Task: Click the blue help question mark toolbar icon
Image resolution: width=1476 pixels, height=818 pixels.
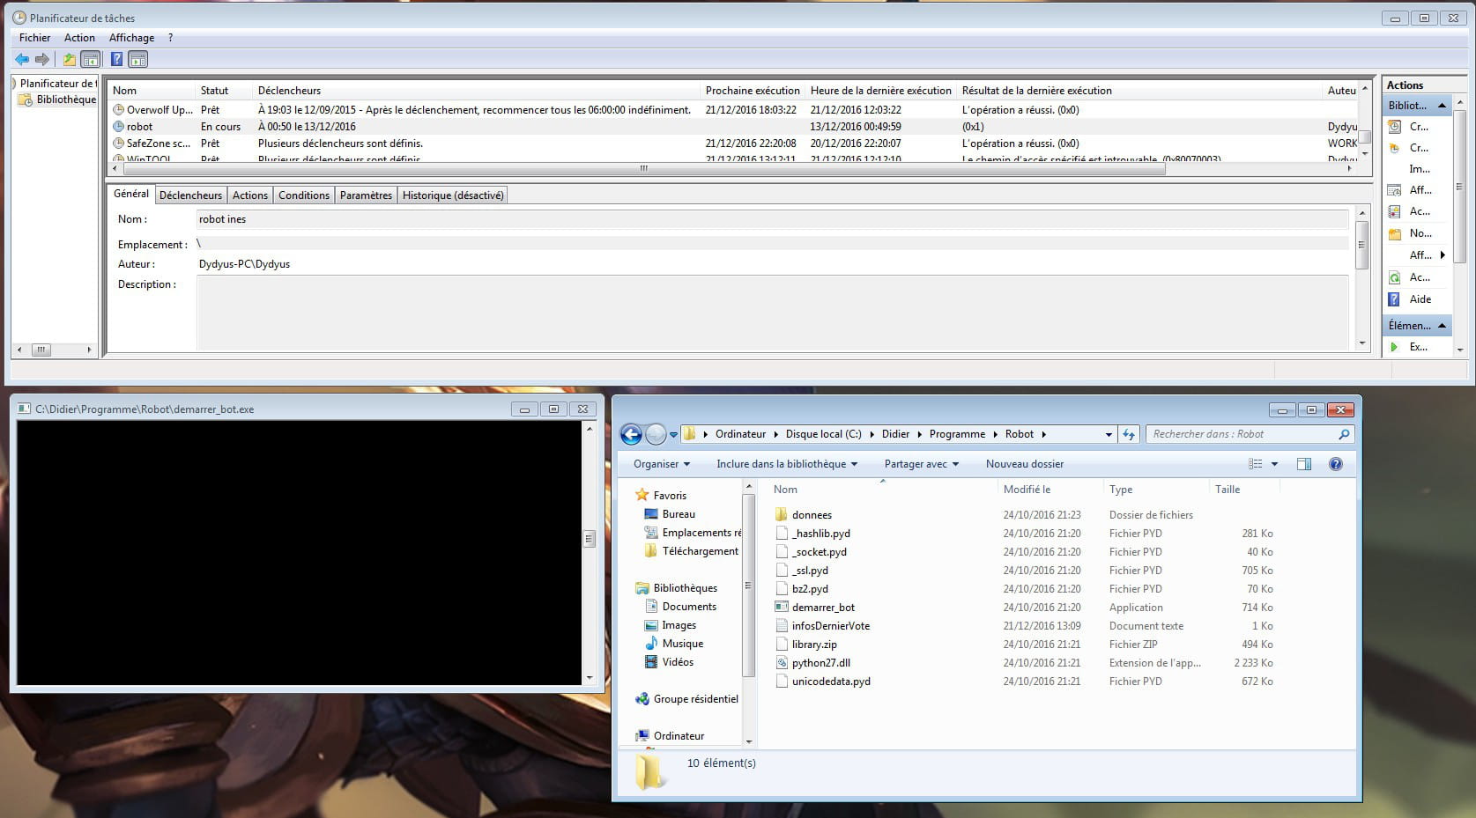Action: (116, 59)
